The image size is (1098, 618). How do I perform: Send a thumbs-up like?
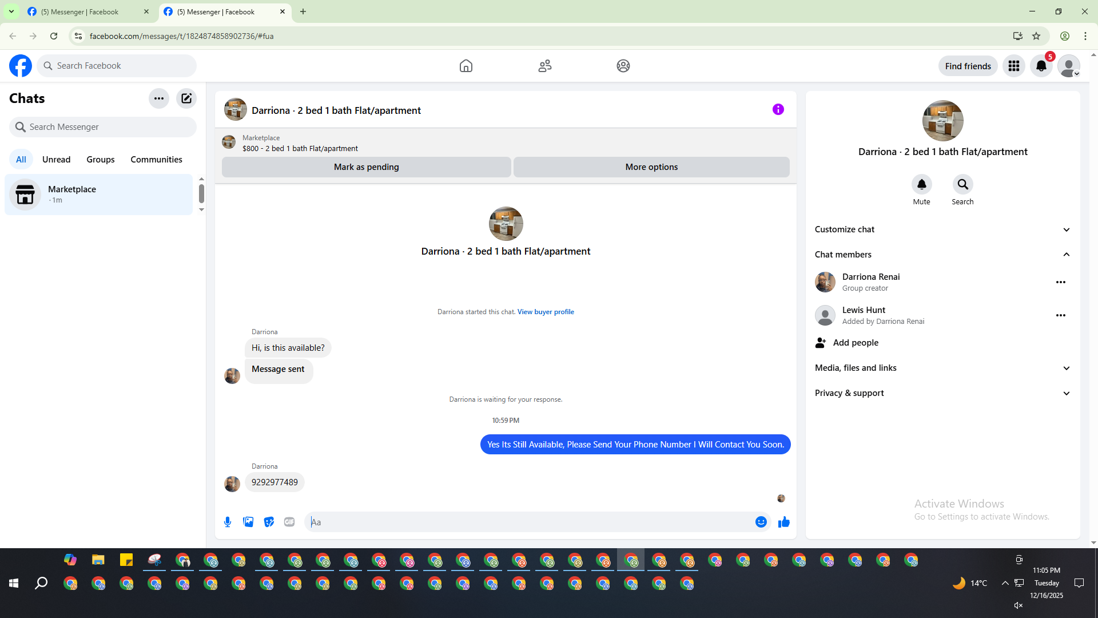(784, 522)
